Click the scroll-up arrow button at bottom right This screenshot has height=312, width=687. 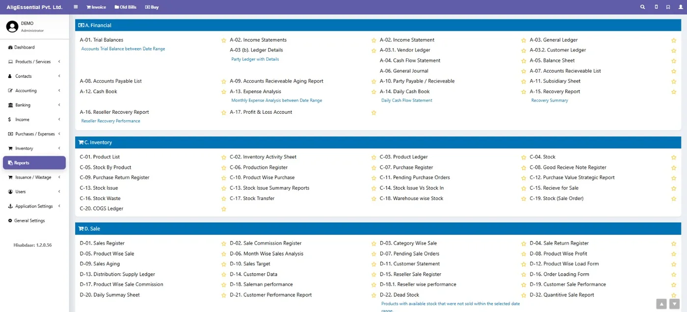(661, 304)
